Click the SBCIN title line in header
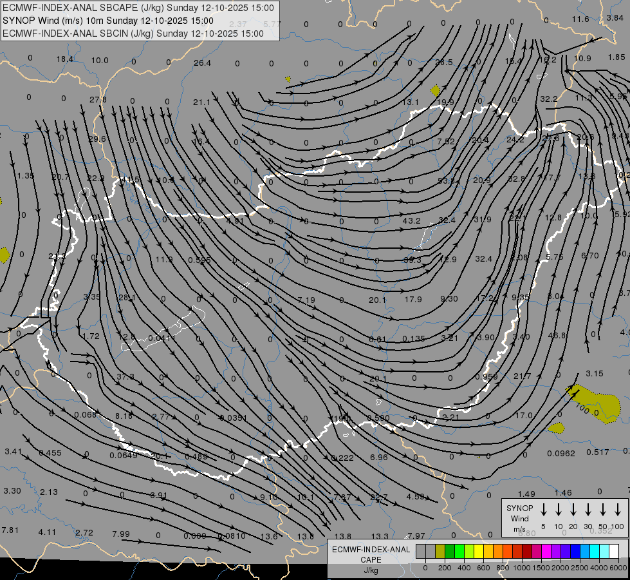Screen dimensions: 630x580 [x=133, y=34]
